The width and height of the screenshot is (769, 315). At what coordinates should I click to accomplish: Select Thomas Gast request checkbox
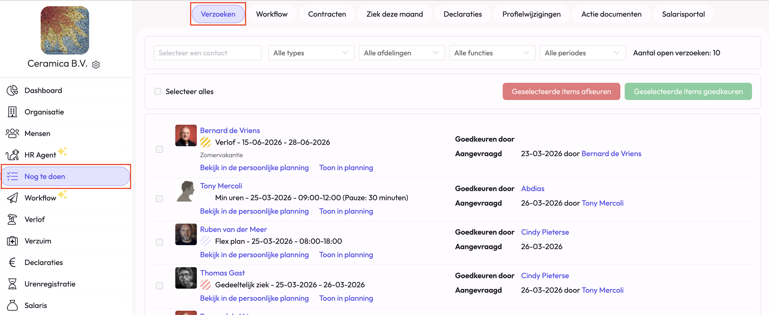(159, 285)
